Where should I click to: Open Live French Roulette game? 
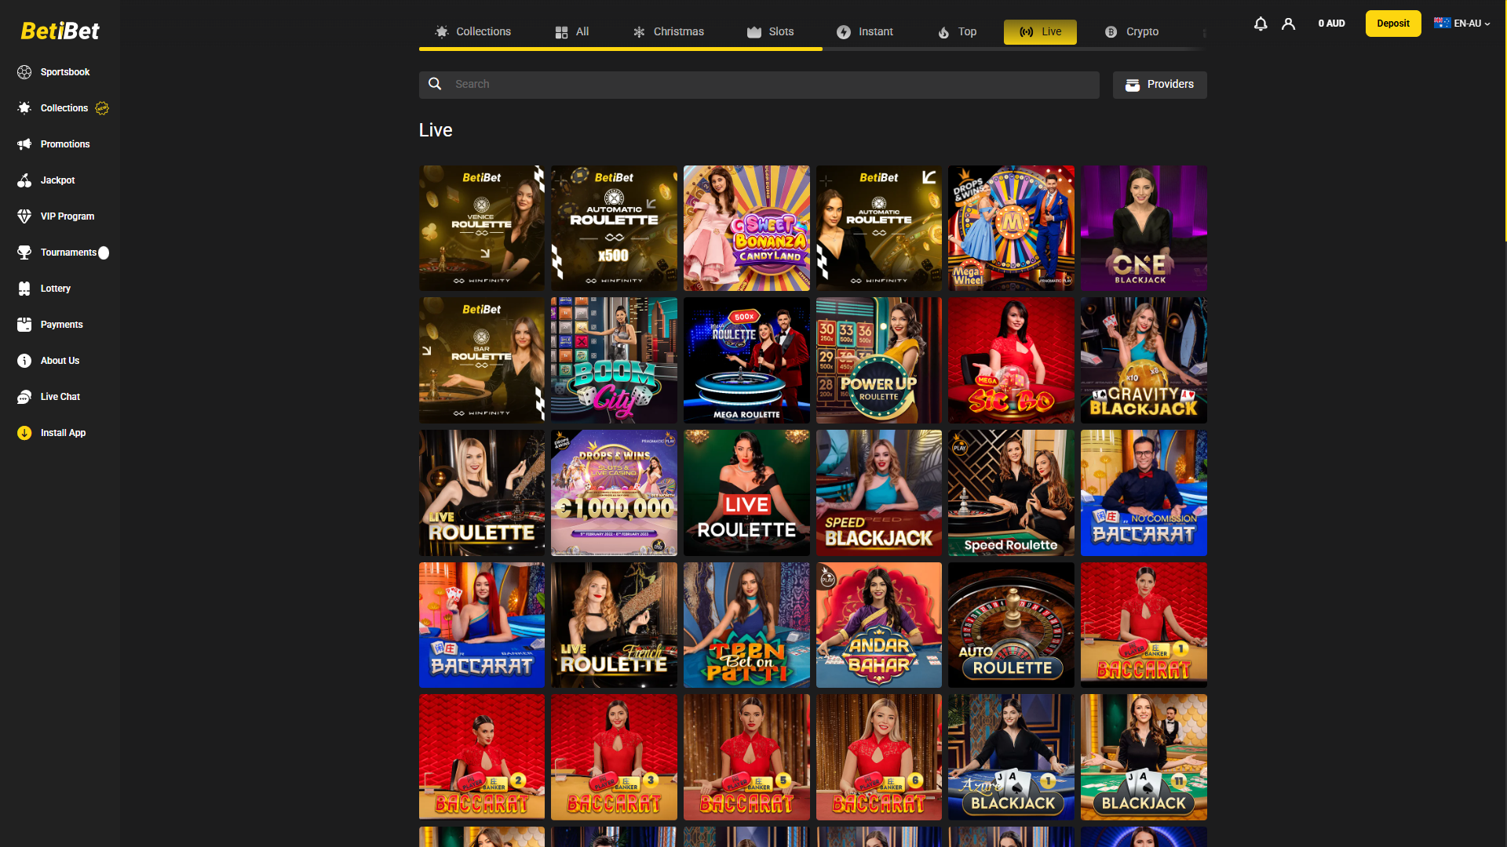click(x=614, y=625)
